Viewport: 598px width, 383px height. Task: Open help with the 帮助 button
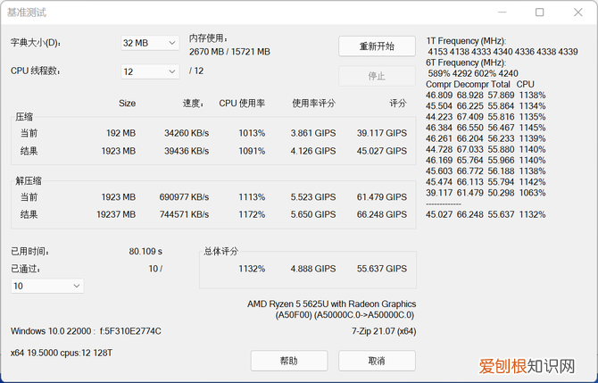point(288,361)
